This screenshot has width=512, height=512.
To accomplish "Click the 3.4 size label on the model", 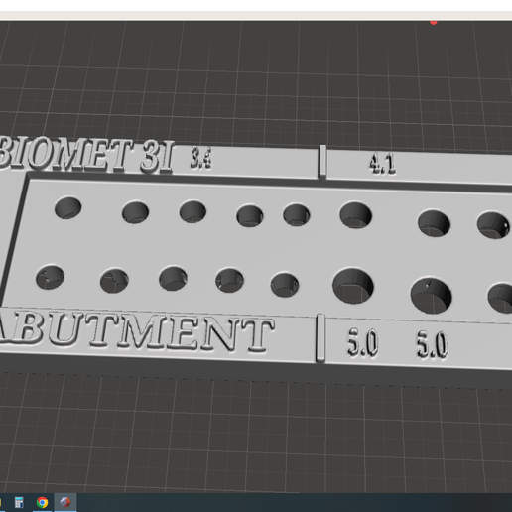I will pos(200,158).
